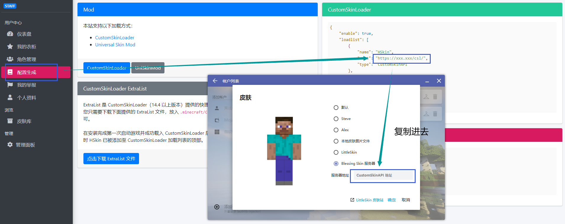Click the STAFF badge in sidebar

(10, 6)
